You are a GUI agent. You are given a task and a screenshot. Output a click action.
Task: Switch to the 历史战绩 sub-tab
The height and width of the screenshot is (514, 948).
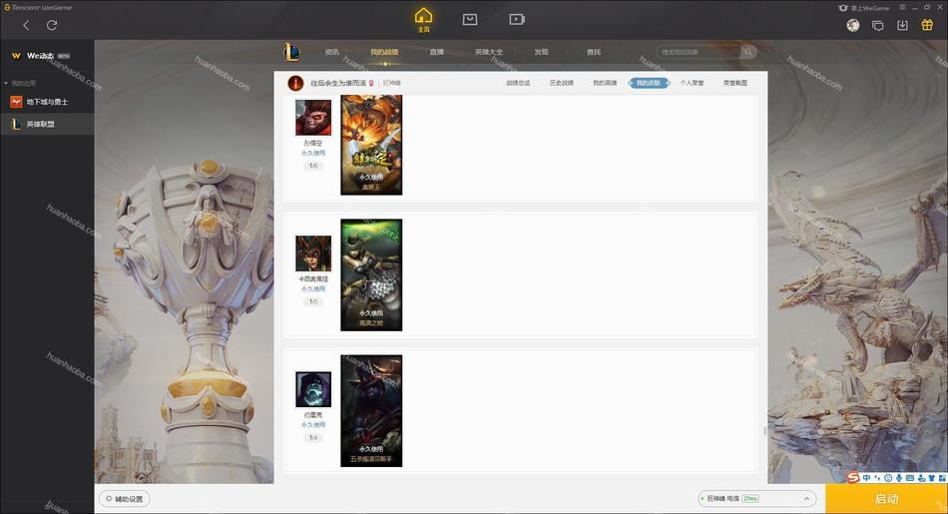(x=562, y=83)
